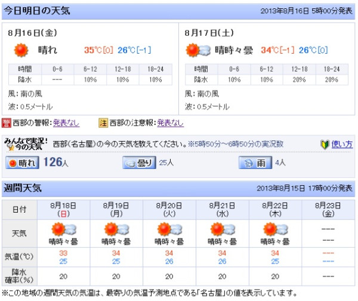Click the 8月16日(金) date heading
The width and height of the screenshot is (358, 301).
32,33
